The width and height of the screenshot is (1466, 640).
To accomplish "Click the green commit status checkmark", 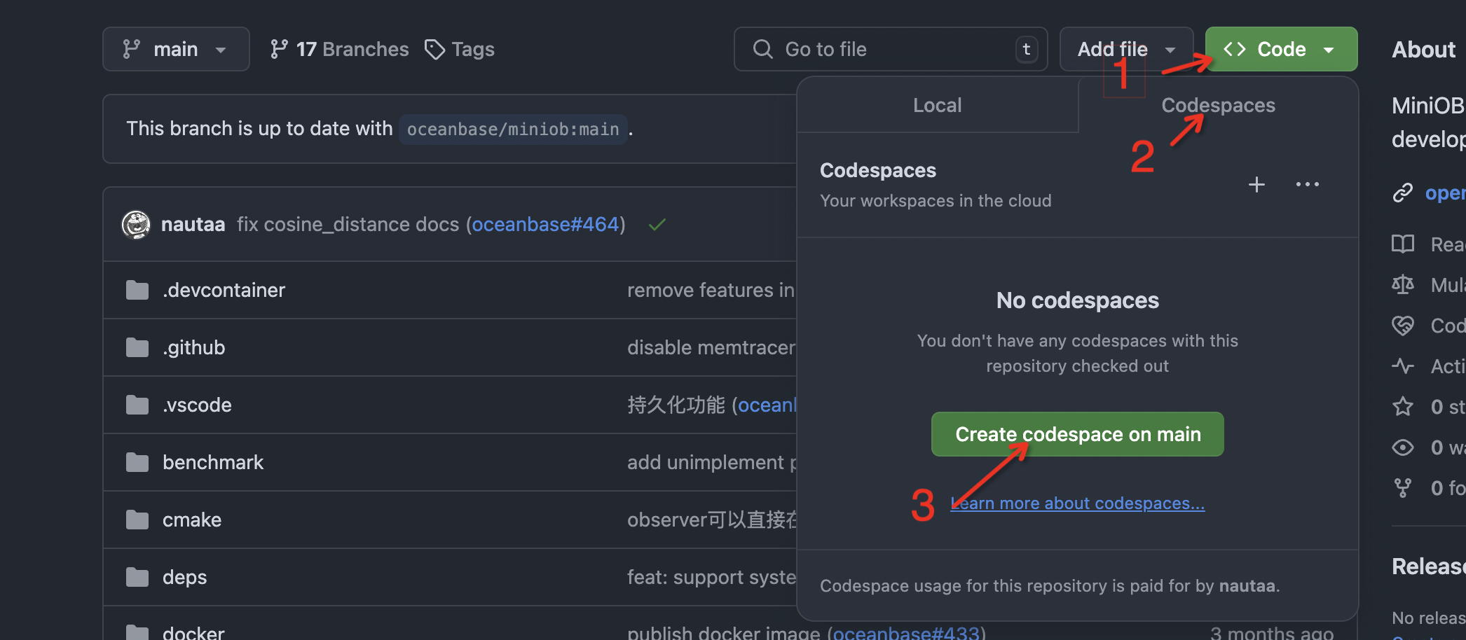I will coord(657,225).
